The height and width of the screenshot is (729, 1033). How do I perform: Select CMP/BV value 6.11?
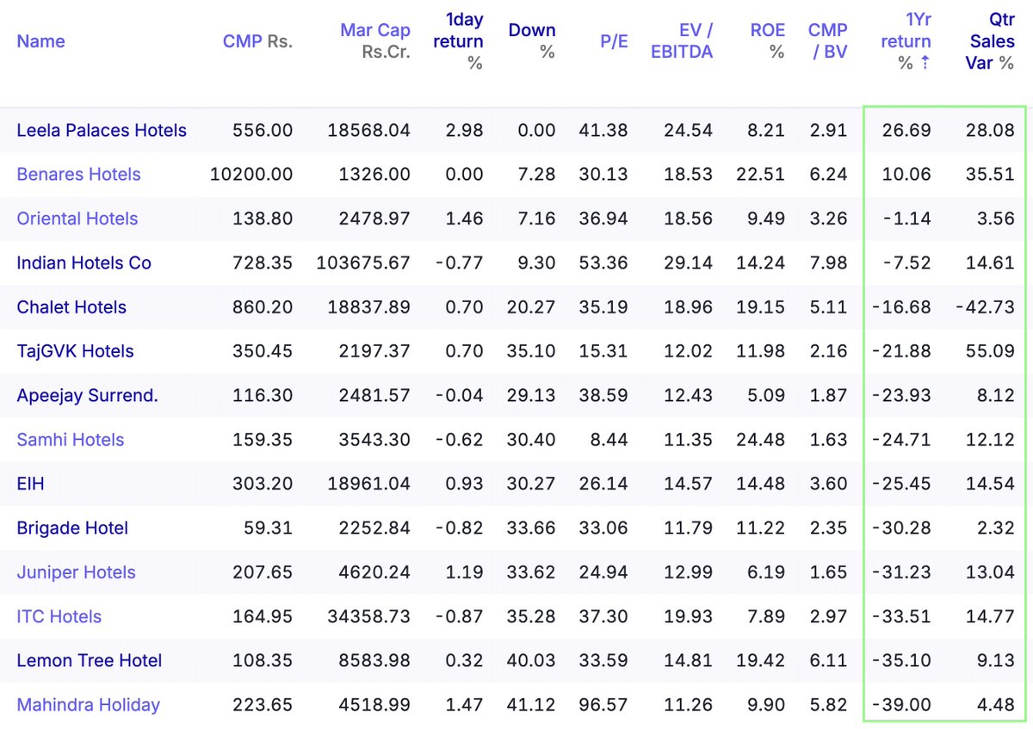(830, 661)
